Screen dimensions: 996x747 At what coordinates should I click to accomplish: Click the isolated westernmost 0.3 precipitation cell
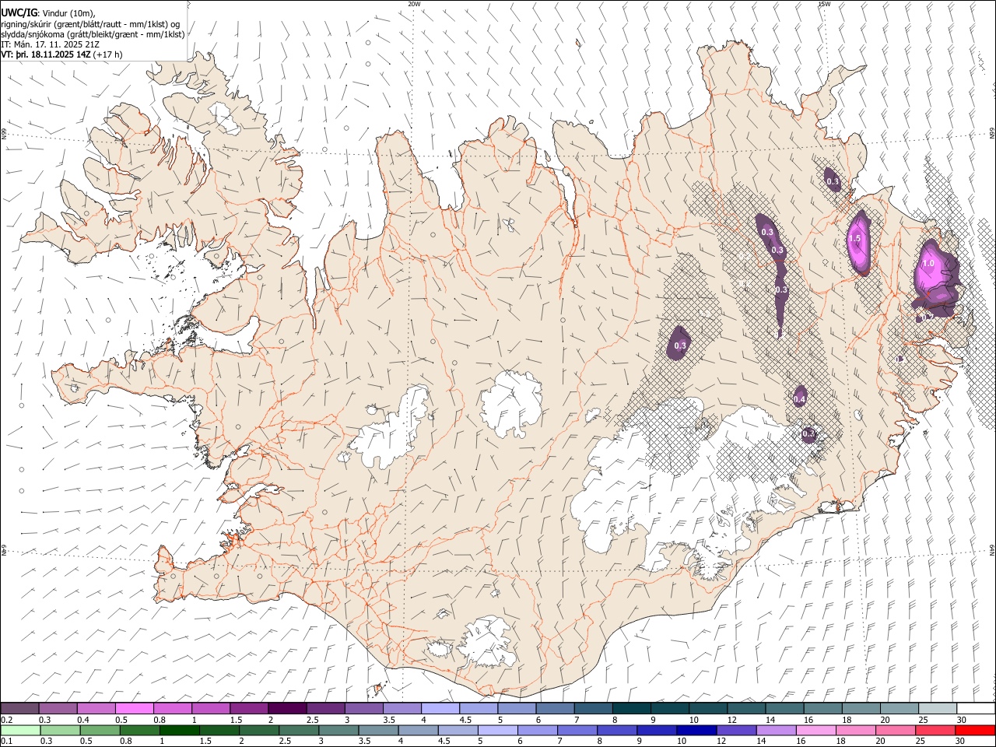pyautogui.click(x=679, y=342)
